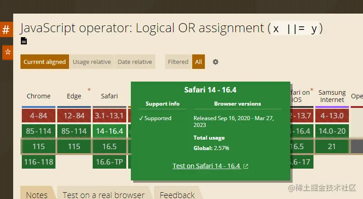Click the Samsung Internet column header

coord(332,96)
